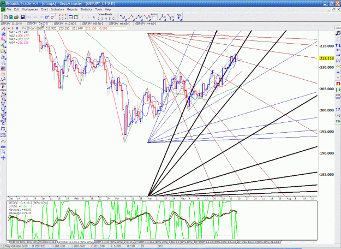Image resolution: width=341 pixels, height=249 pixels.
Task: Click the blue plus icon on right toolbar
Action: 338,72
